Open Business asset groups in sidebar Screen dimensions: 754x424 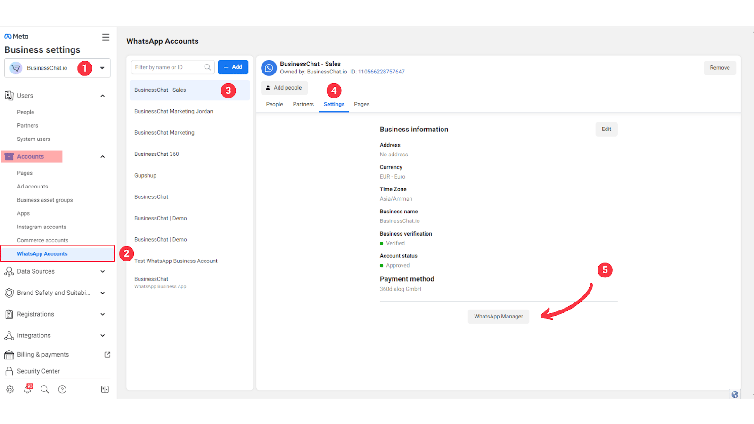[45, 200]
